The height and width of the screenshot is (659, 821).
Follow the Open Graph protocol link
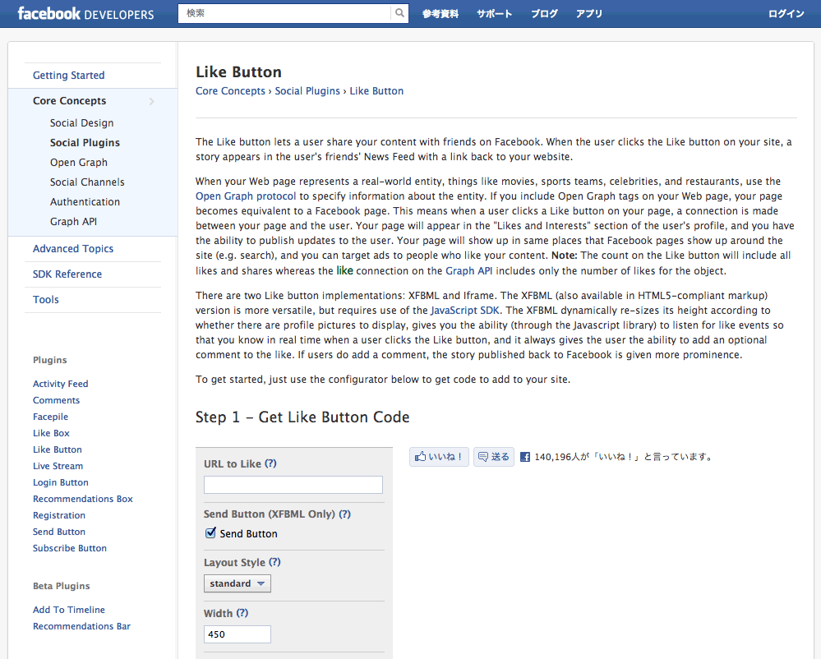(246, 196)
